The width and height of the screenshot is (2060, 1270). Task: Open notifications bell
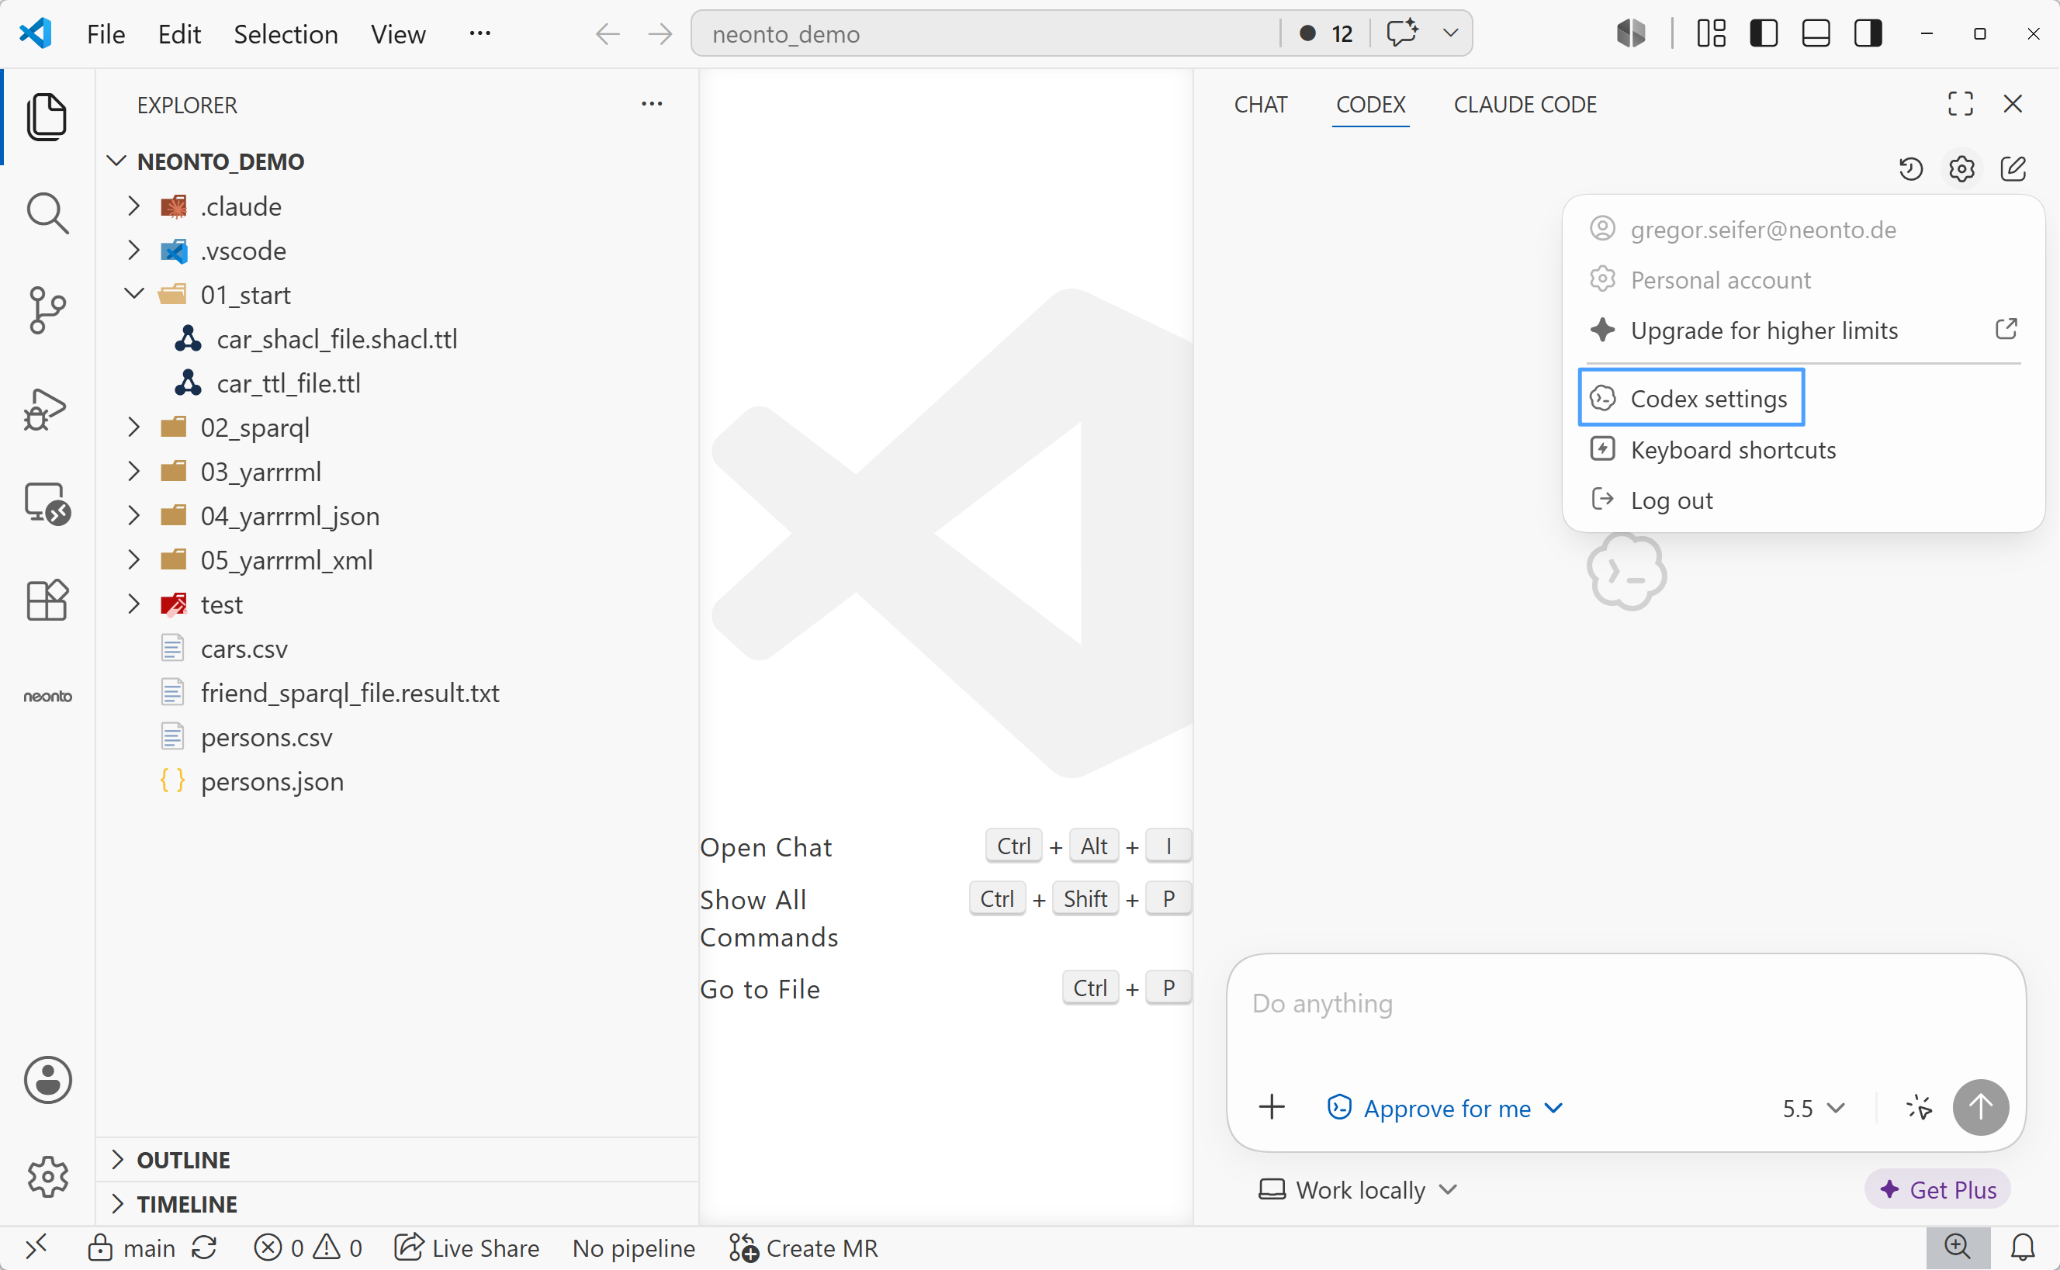[x=2023, y=1248]
